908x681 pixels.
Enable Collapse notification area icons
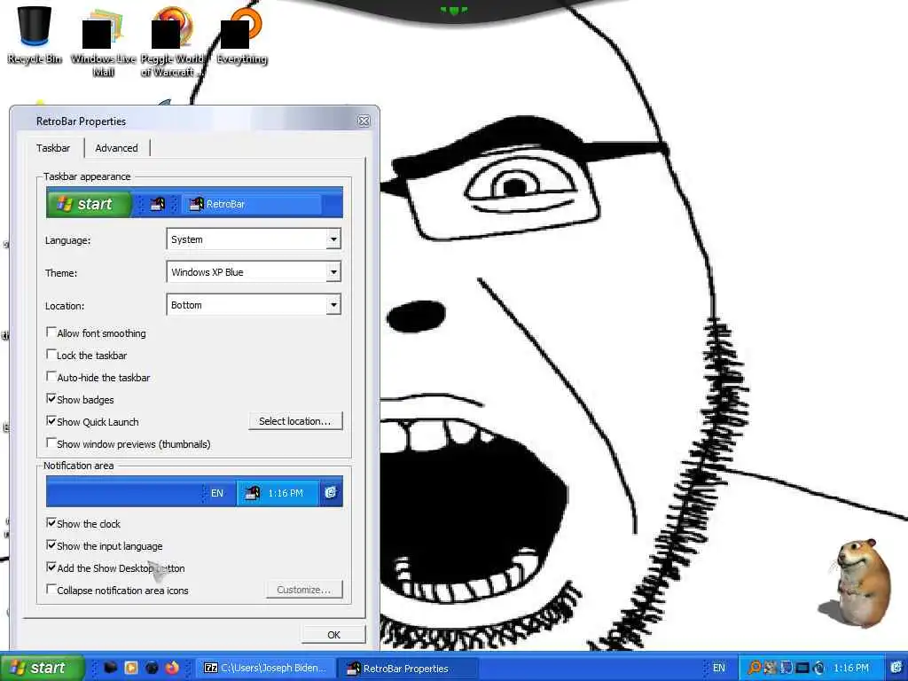(x=51, y=590)
